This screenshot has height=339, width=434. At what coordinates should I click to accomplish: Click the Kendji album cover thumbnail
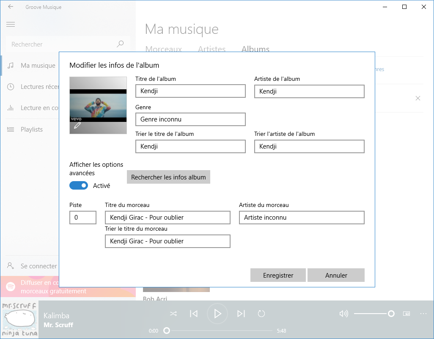98,105
